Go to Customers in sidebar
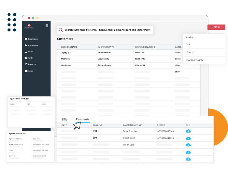Screen dimensions: 228x182 [x=33, y=45]
